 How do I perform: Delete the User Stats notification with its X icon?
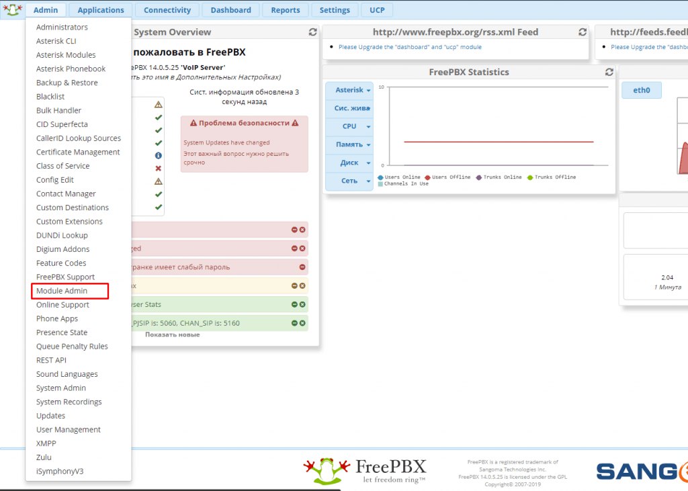[x=302, y=304]
